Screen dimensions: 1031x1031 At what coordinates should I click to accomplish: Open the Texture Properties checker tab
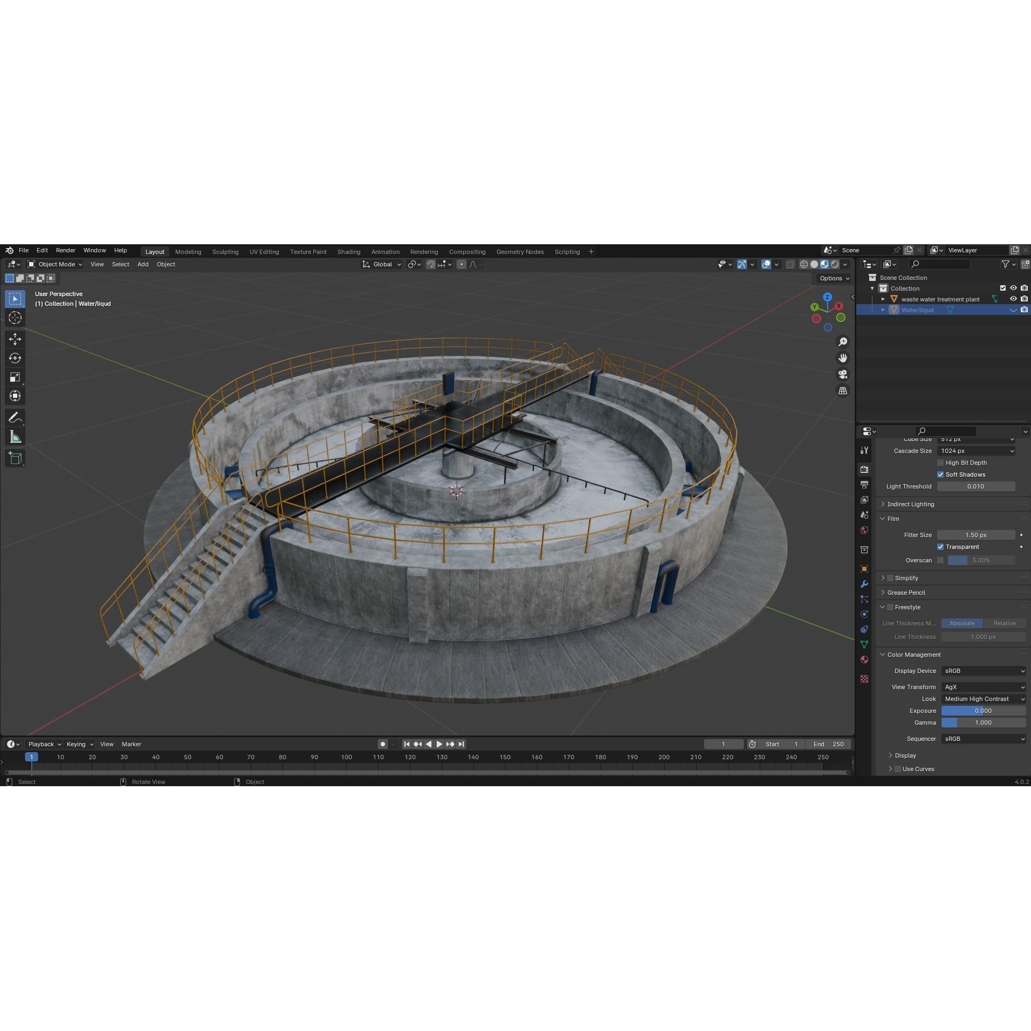tap(865, 678)
